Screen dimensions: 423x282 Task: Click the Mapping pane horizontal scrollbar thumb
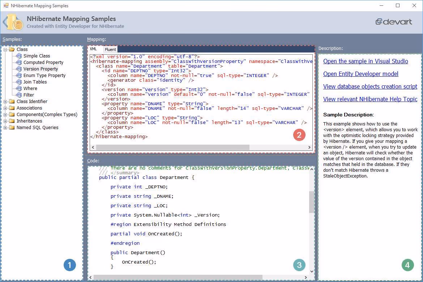click(x=173, y=148)
